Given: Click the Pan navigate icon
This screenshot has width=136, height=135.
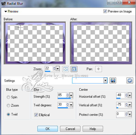Looking at the screenshot, I should tap(99, 69).
